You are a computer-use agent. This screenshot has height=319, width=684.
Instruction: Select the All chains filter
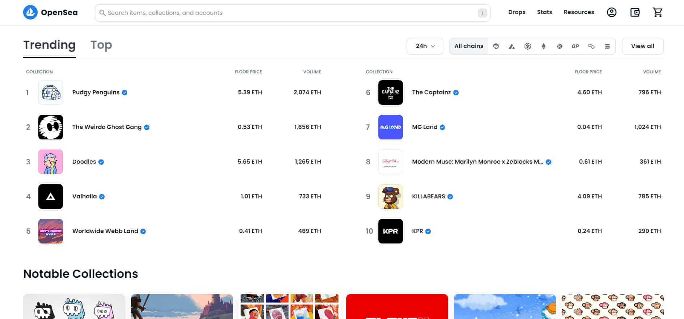[x=469, y=46]
